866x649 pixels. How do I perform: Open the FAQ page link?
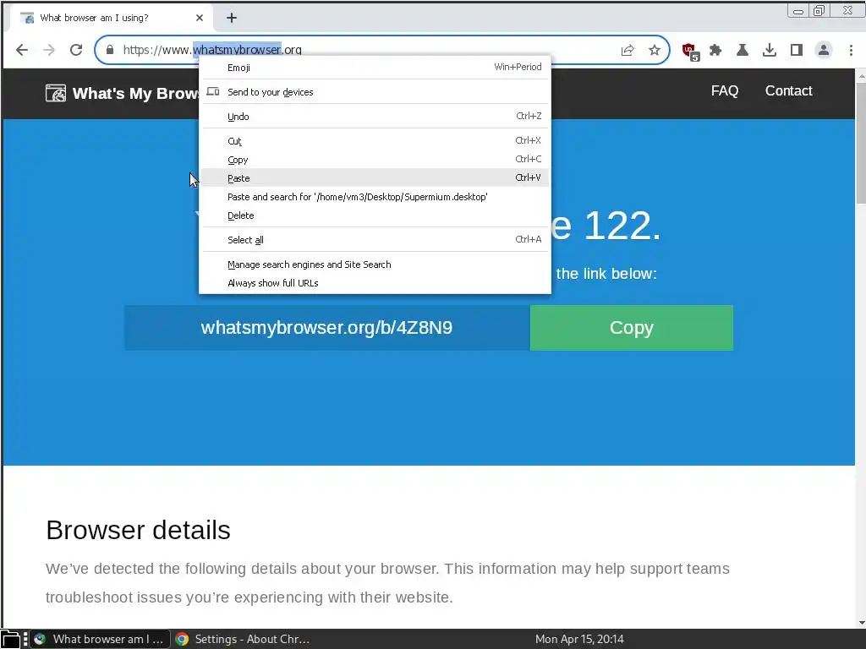(x=725, y=91)
